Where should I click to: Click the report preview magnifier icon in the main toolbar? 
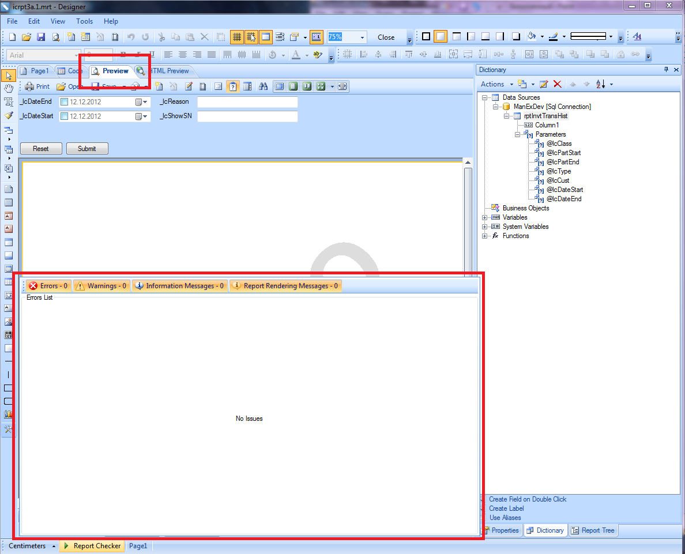pos(55,37)
